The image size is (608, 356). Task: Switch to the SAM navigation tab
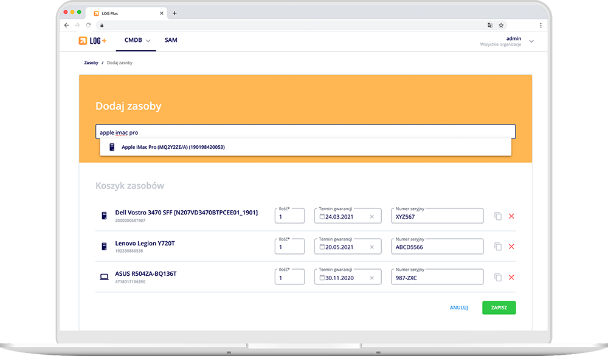[x=171, y=40]
